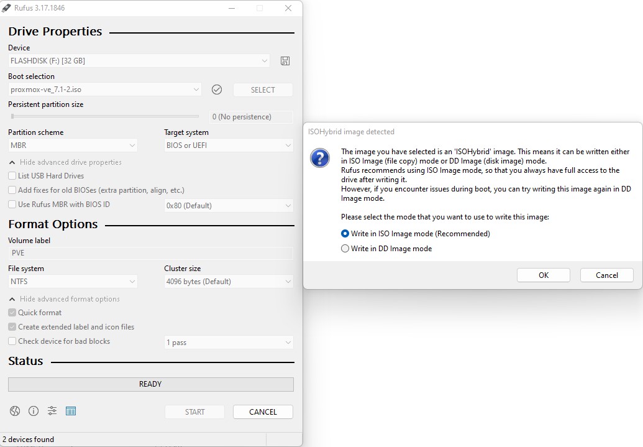Select Write in ISO Image mode radio button
643x447 pixels.
(x=345, y=234)
